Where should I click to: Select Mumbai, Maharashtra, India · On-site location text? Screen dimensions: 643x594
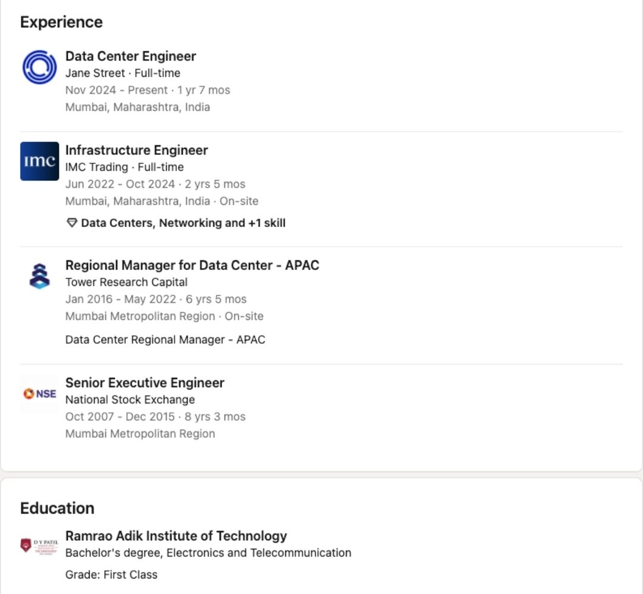pos(162,201)
